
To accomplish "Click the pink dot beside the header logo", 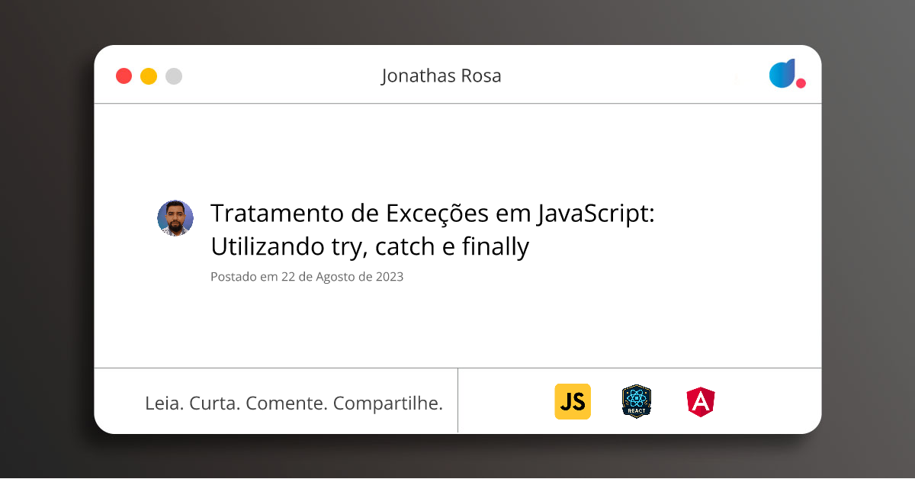I will 801,83.
